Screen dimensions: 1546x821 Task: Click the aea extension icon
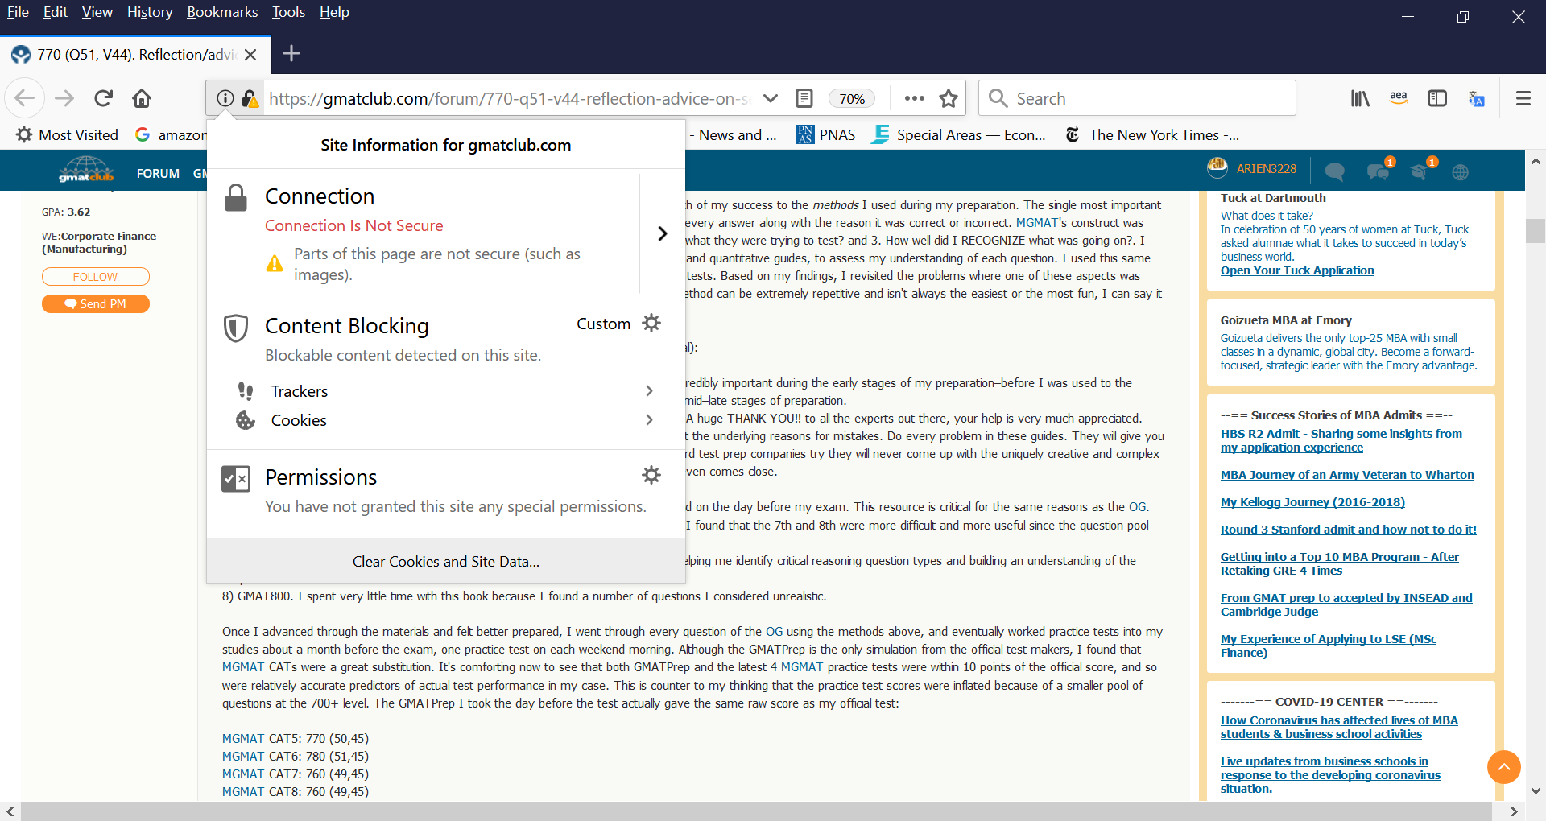point(1399,98)
